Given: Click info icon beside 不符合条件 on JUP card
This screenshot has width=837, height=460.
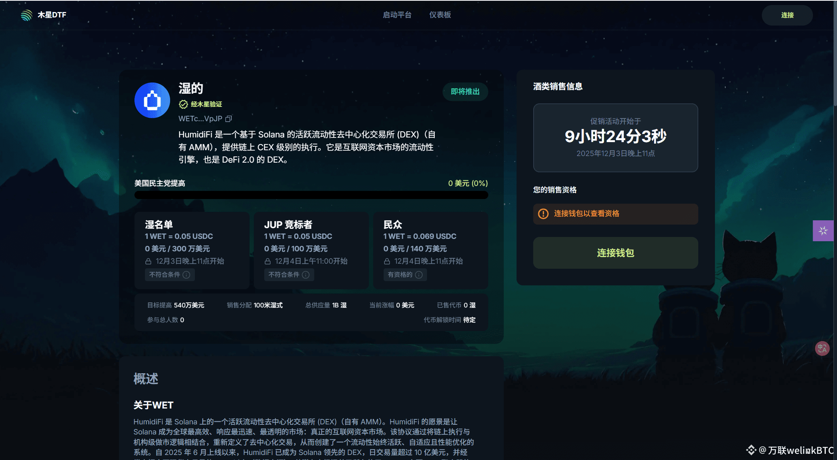Looking at the screenshot, I should click(x=306, y=275).
